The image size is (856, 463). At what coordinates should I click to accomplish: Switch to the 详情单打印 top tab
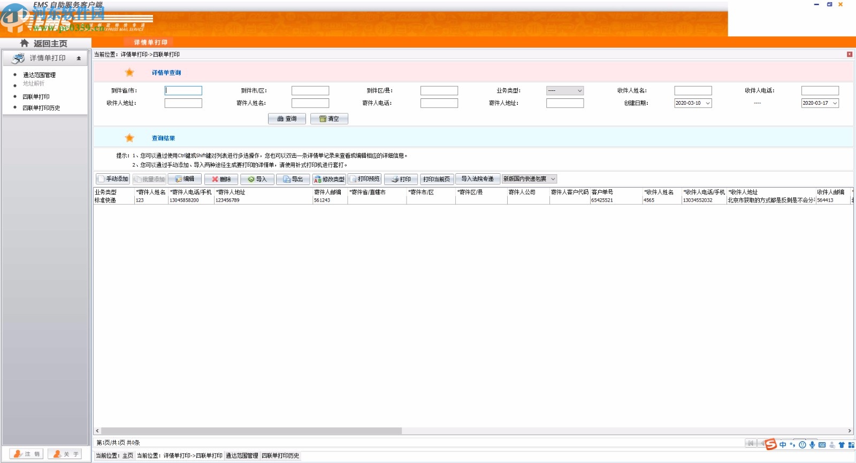click(x=150, y=42)
